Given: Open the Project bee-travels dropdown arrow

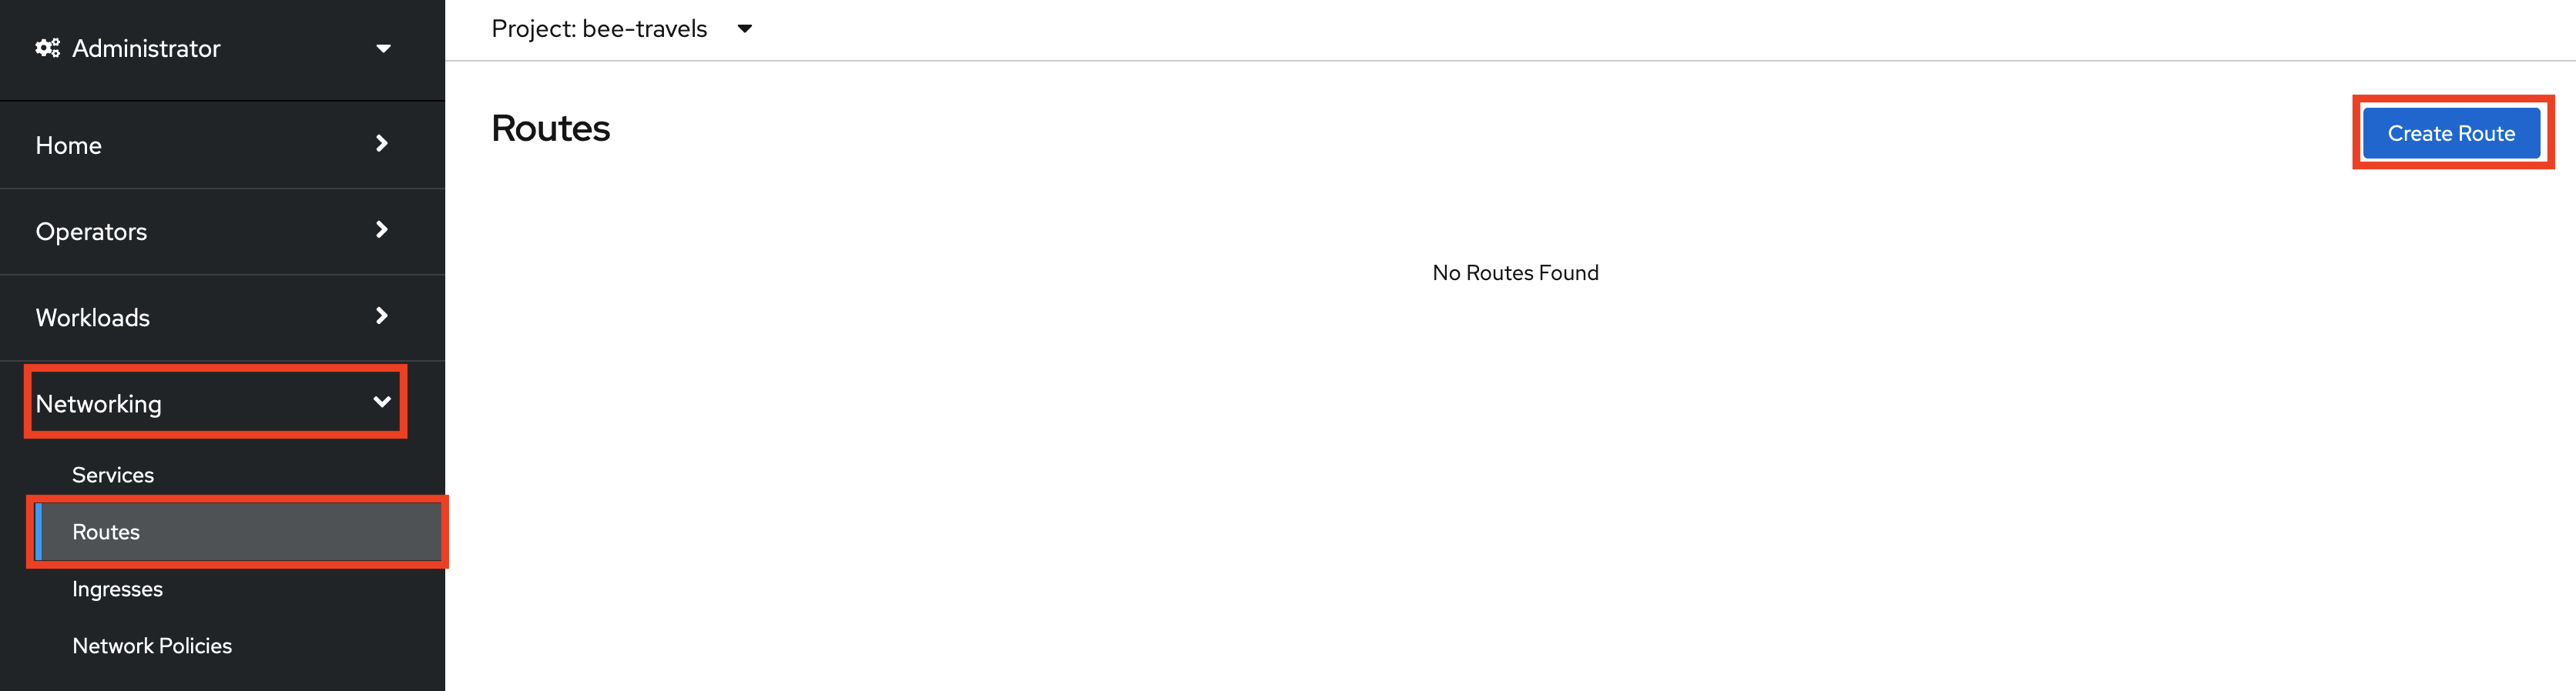Looking at the screenshot, I should (x=745, y=29).
